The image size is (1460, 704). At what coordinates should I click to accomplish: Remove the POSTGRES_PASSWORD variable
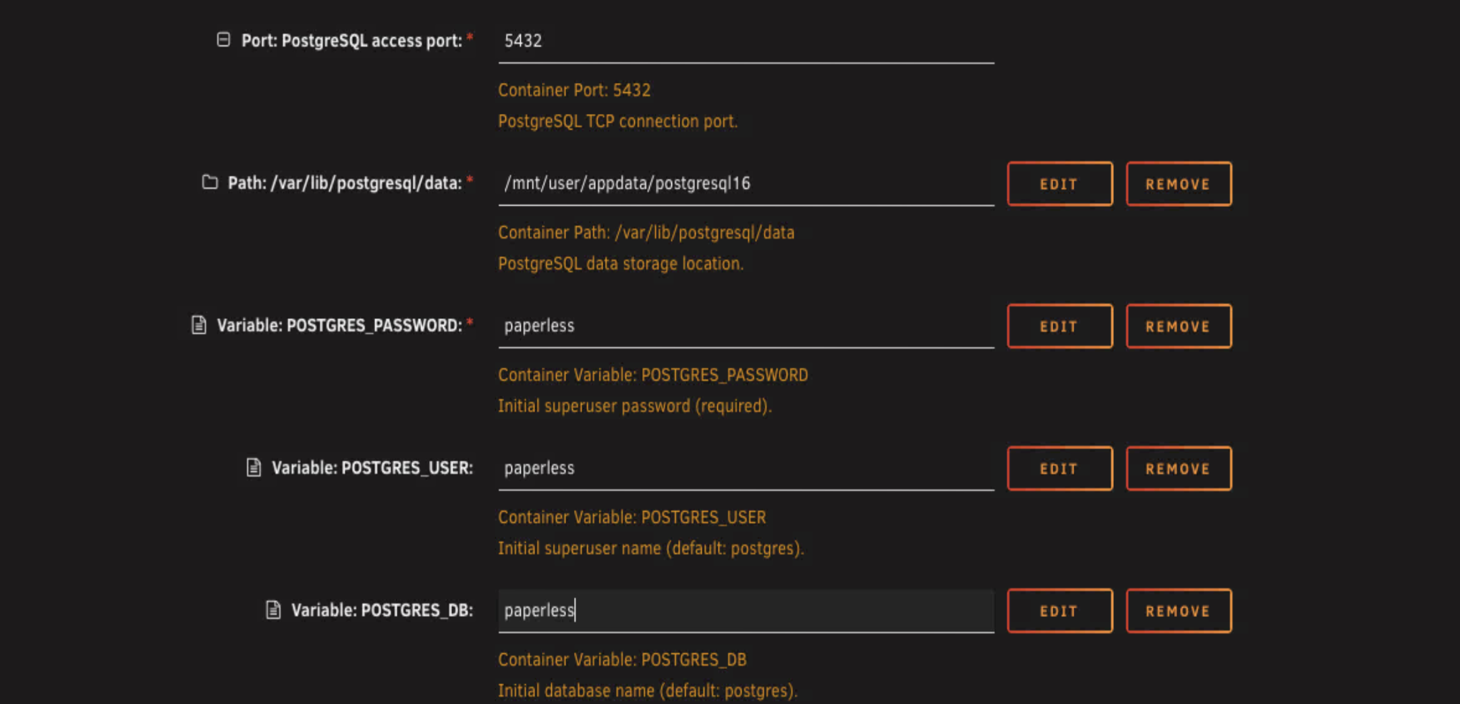(x=1178, y=326)
